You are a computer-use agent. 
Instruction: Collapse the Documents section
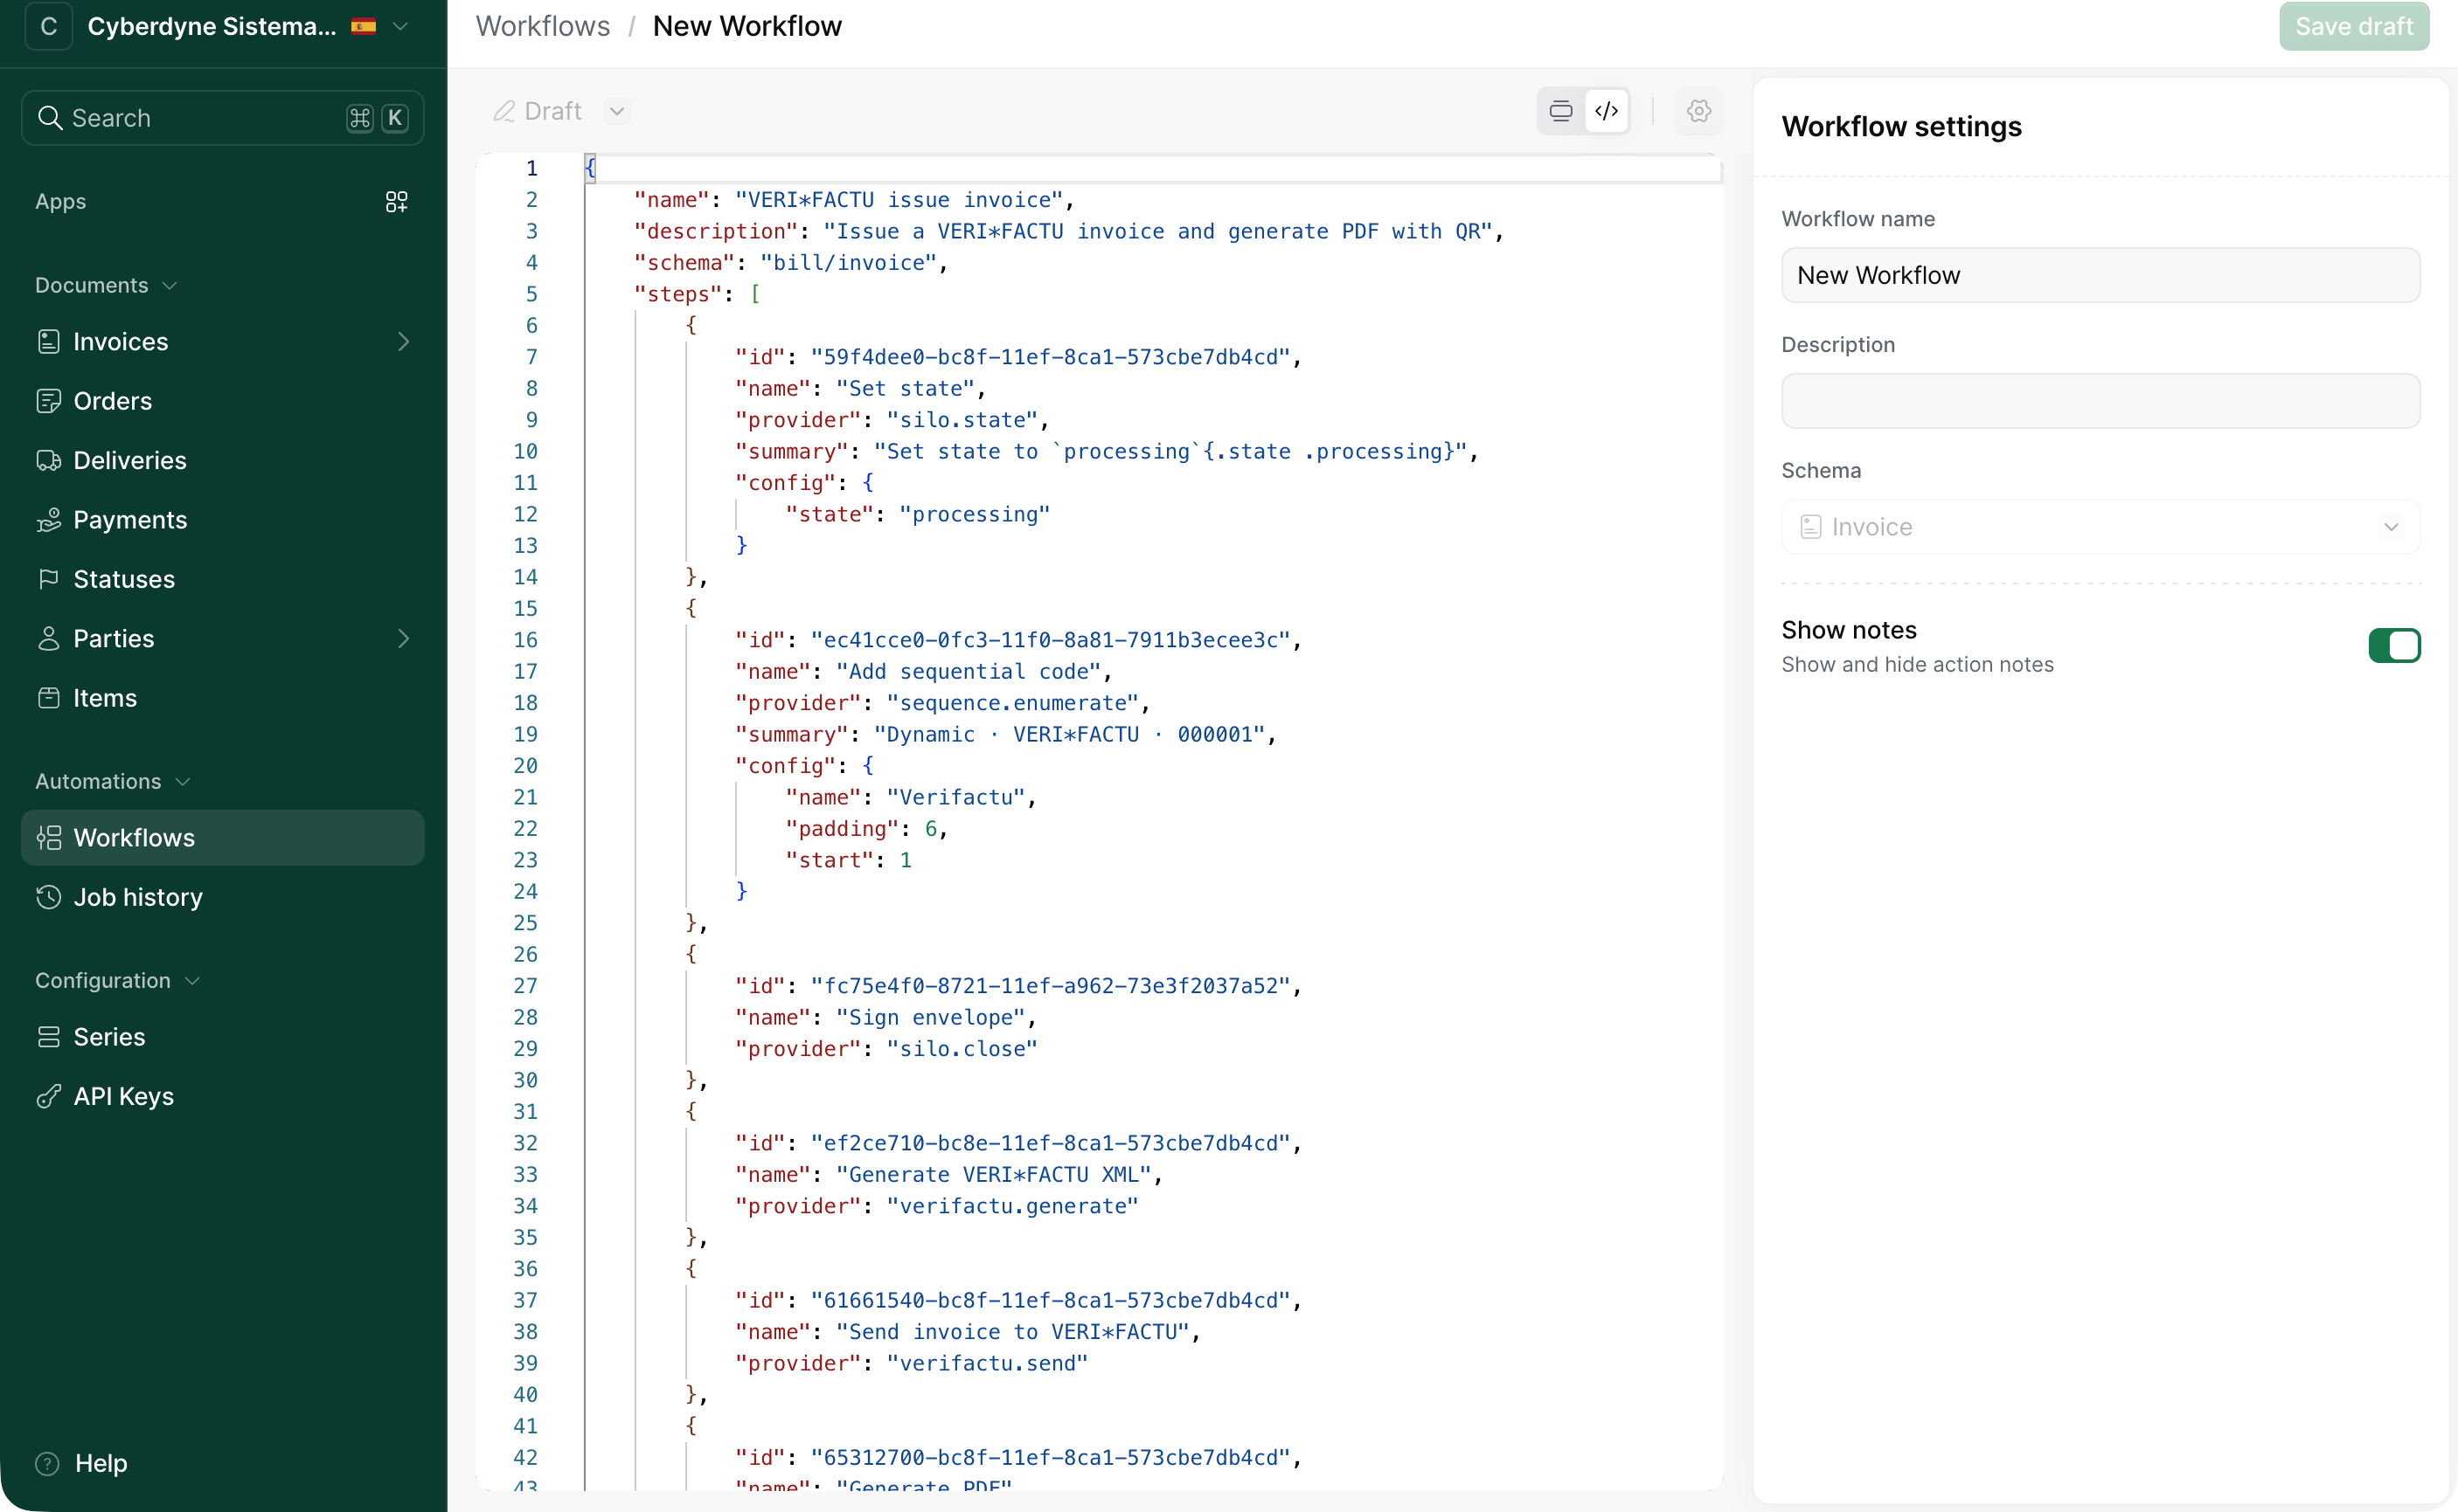tap(106, 286)
